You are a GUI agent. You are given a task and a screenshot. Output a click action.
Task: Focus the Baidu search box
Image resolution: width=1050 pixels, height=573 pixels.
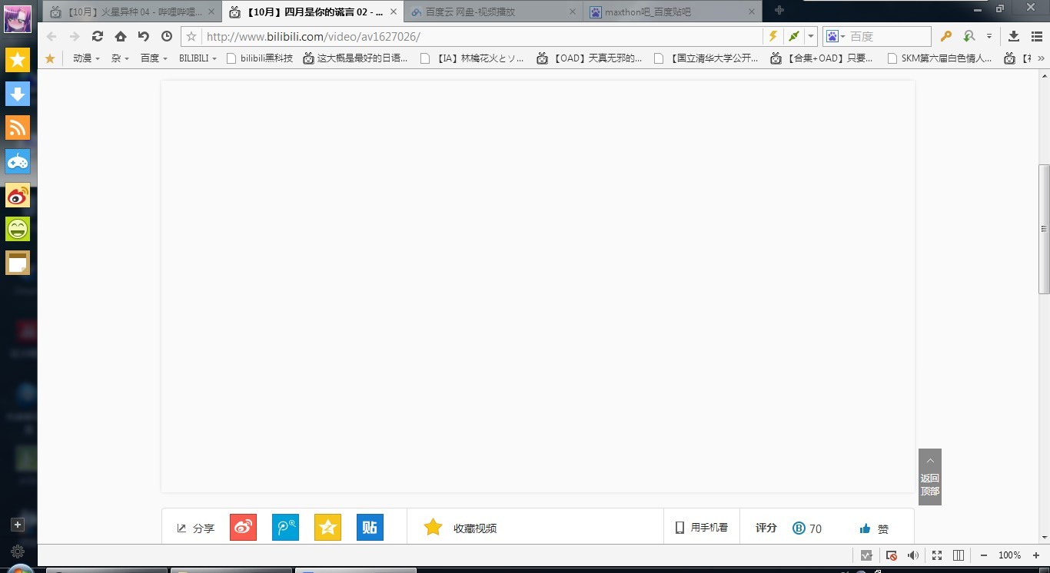tap(888, 36)
